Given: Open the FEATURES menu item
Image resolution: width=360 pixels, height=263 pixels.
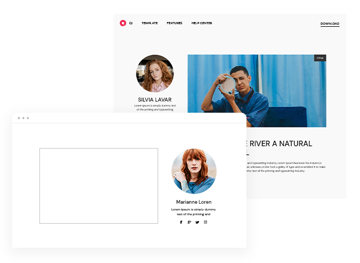Looking at the screenshot, I should coord(174,23).
